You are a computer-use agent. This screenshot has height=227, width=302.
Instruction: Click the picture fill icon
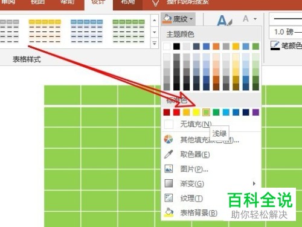click(169, 169)
